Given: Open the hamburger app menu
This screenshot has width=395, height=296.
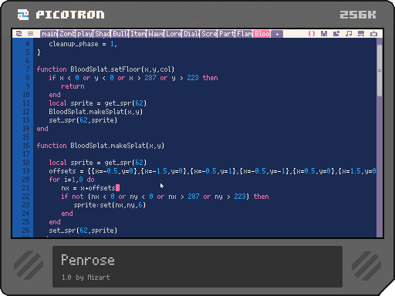Looking at the screenshot, I should point(30,34).
